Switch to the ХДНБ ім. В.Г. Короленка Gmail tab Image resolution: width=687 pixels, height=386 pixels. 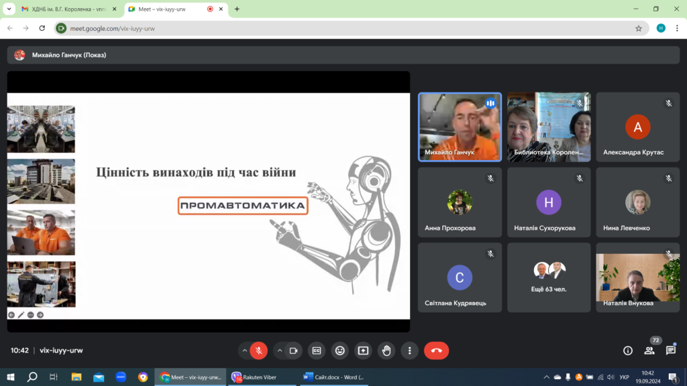pyautogui.click(x=69, y=9)
